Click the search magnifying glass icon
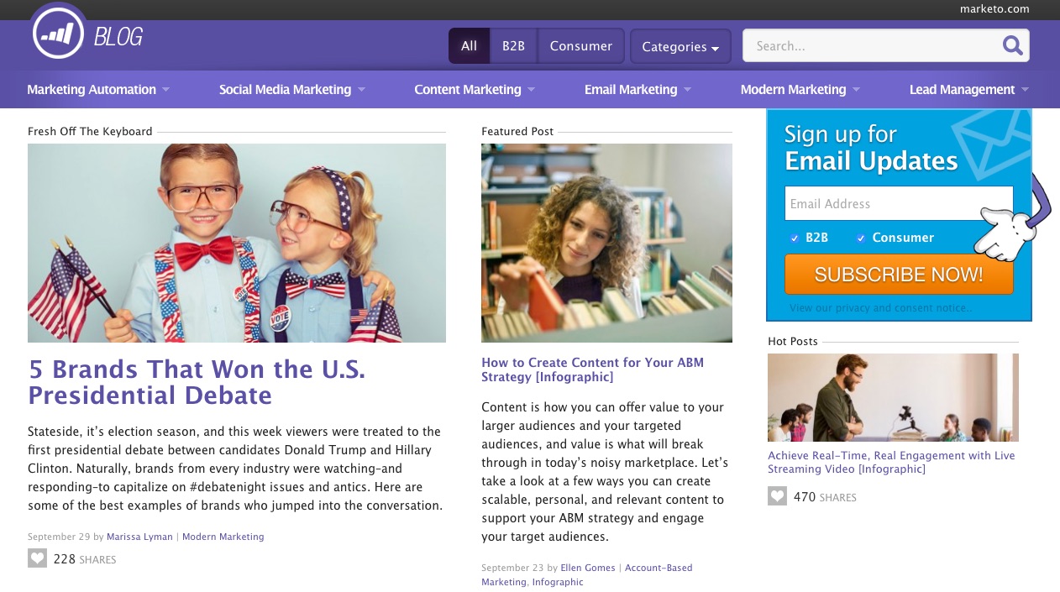 tap(1012, 46)
